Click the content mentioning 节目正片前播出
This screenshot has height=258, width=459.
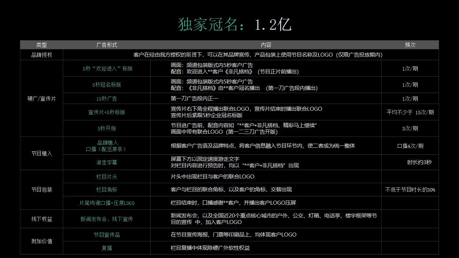[x=266, y=68]
